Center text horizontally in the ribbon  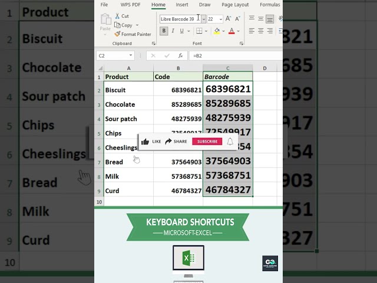click(x=260, y=31)
